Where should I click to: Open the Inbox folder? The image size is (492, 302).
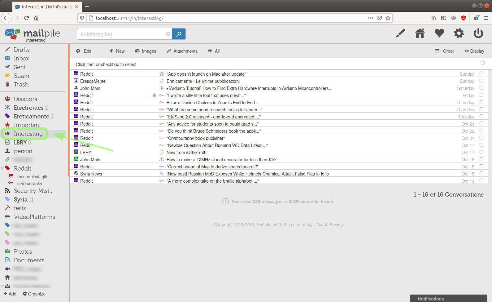21,58
